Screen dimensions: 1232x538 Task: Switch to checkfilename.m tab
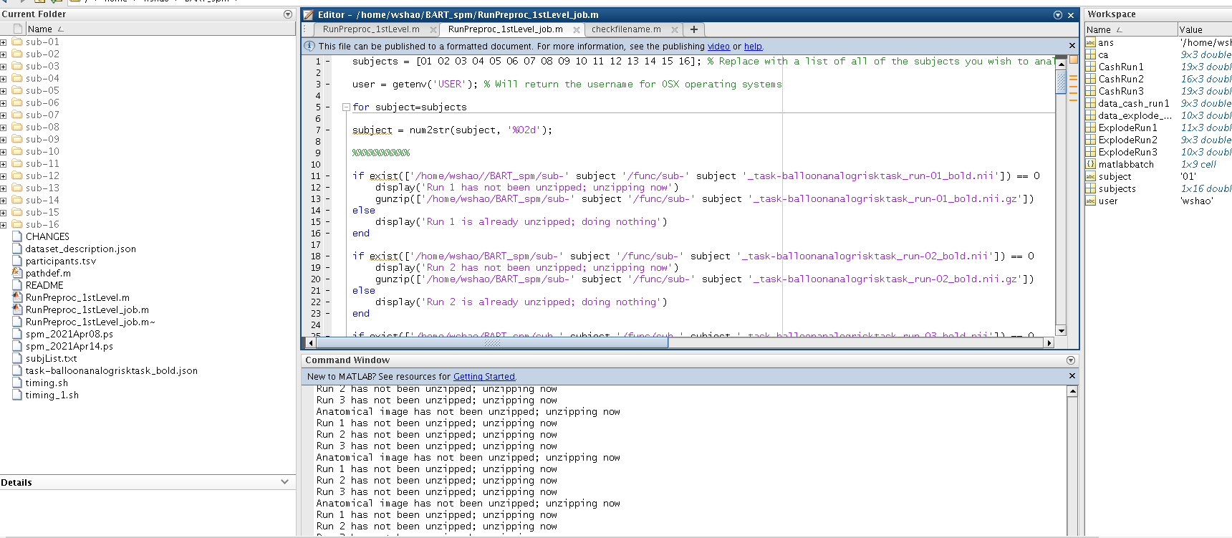pyautogui.click(x=626, y=29)
